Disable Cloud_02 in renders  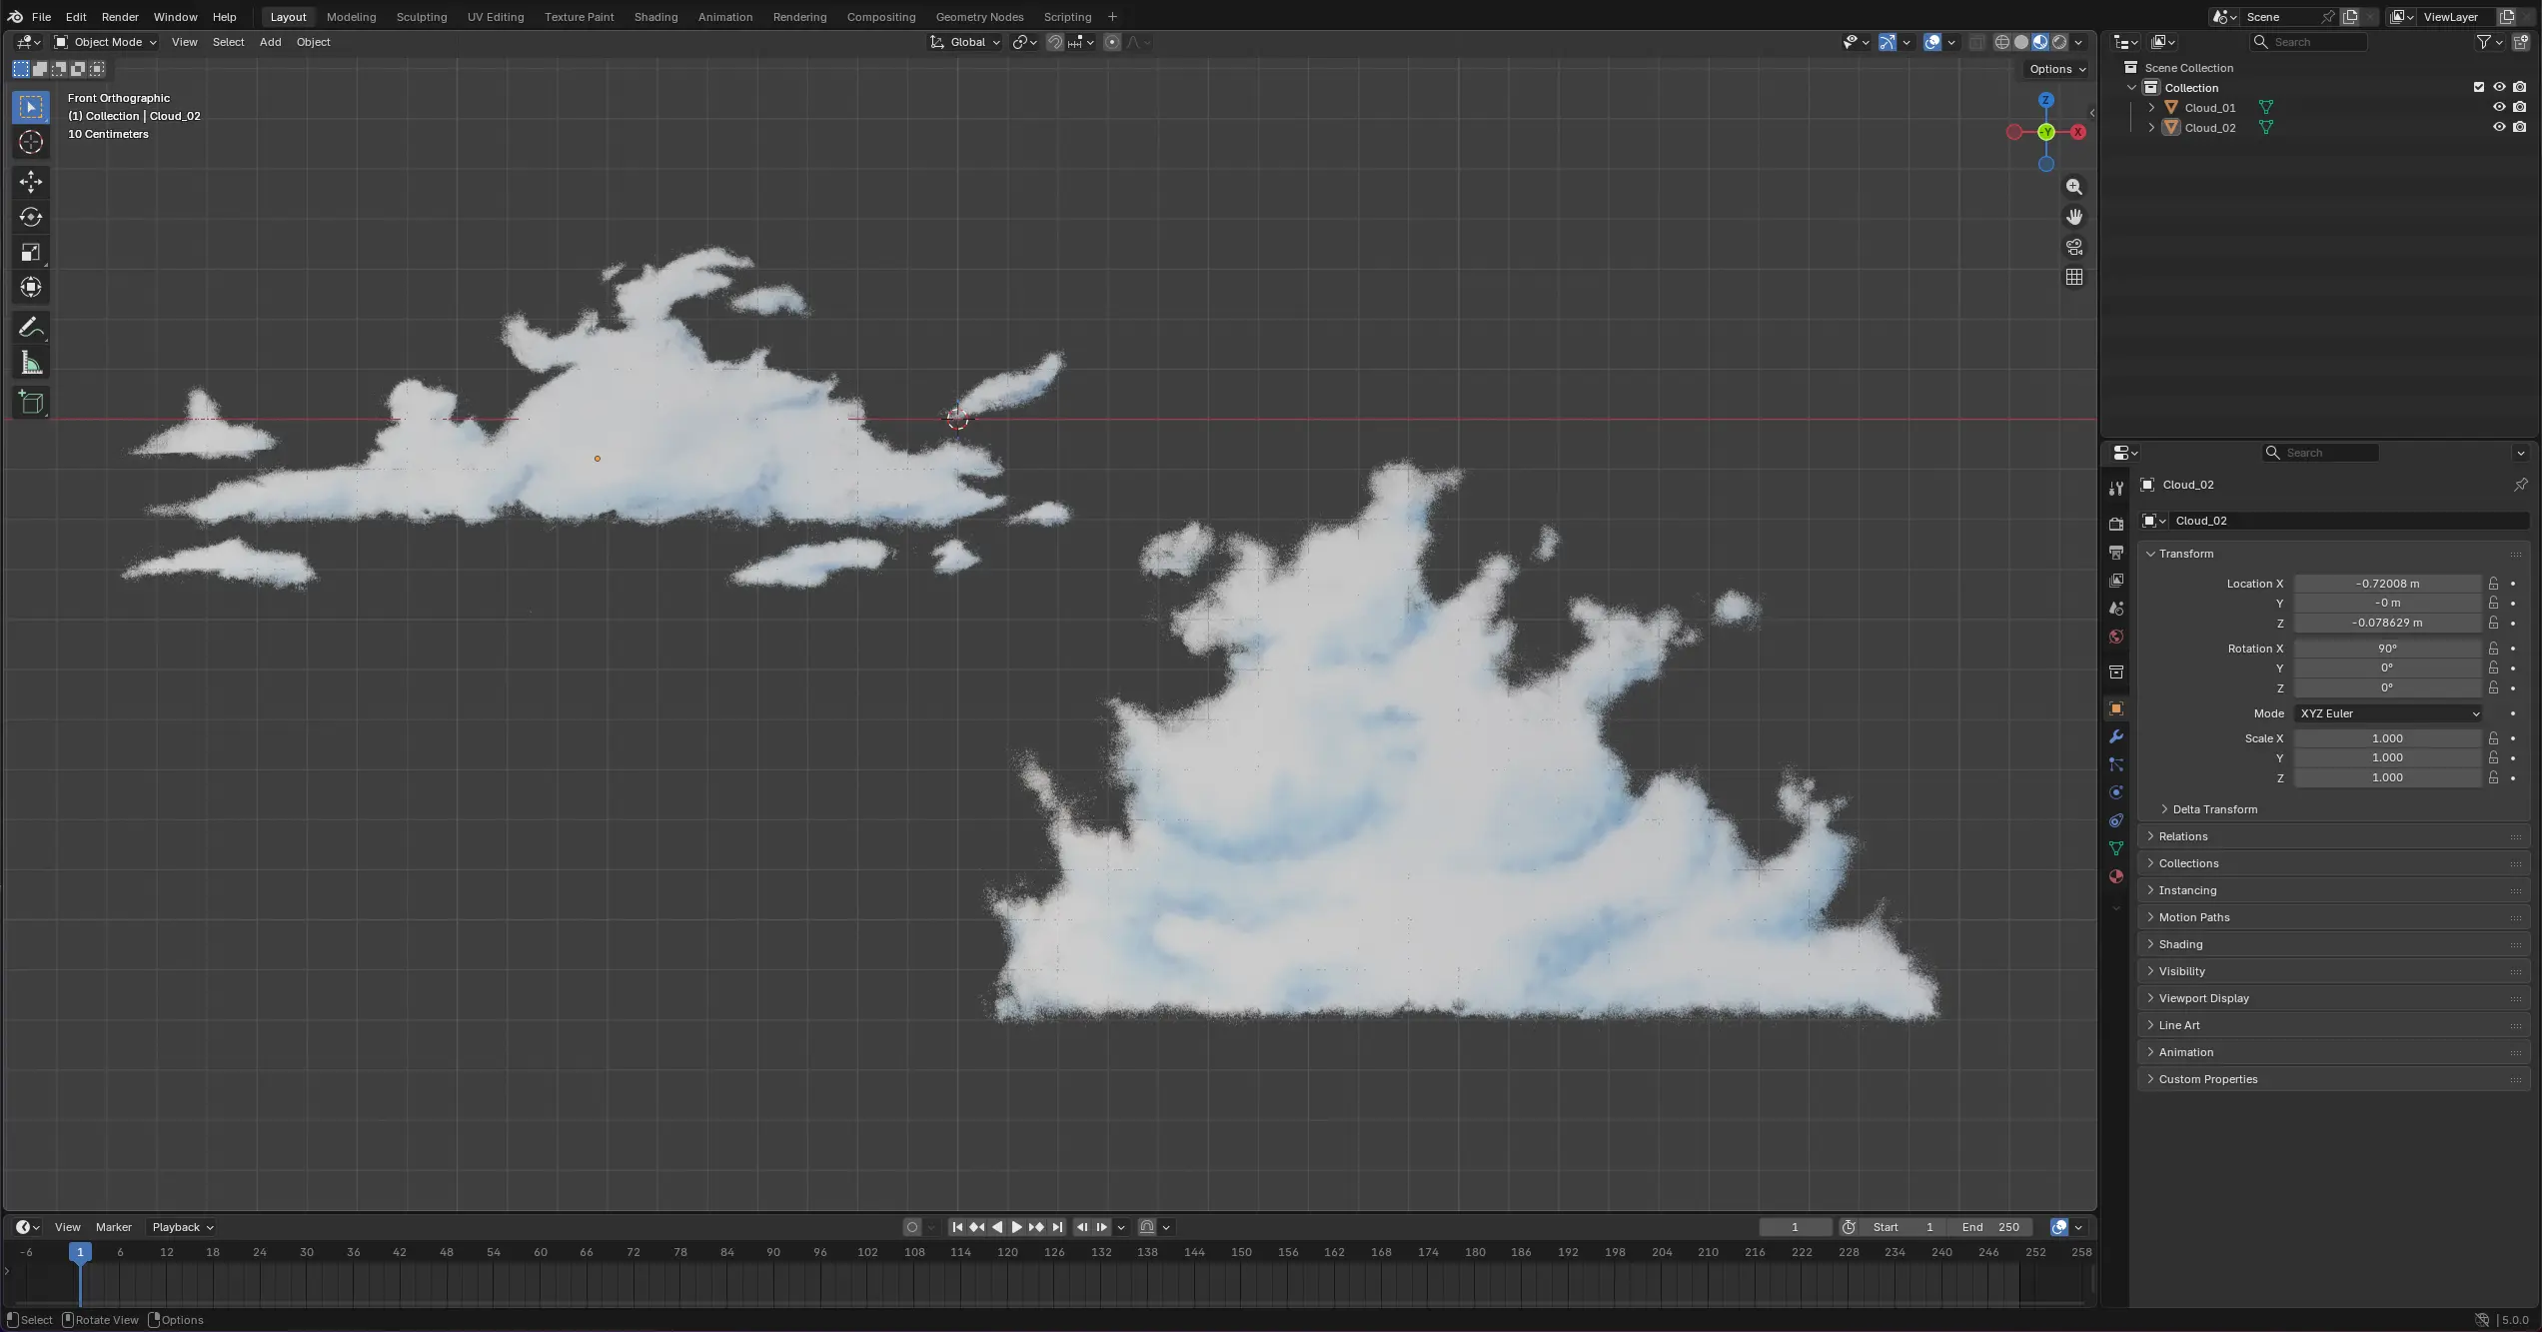(2520, 127)
